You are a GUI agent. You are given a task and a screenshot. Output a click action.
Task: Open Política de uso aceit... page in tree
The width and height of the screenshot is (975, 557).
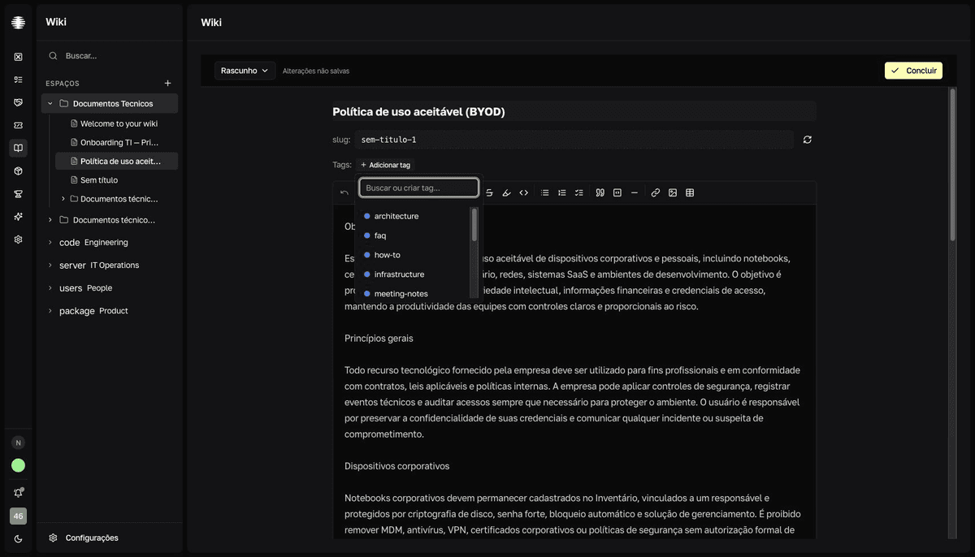[116, 162]
